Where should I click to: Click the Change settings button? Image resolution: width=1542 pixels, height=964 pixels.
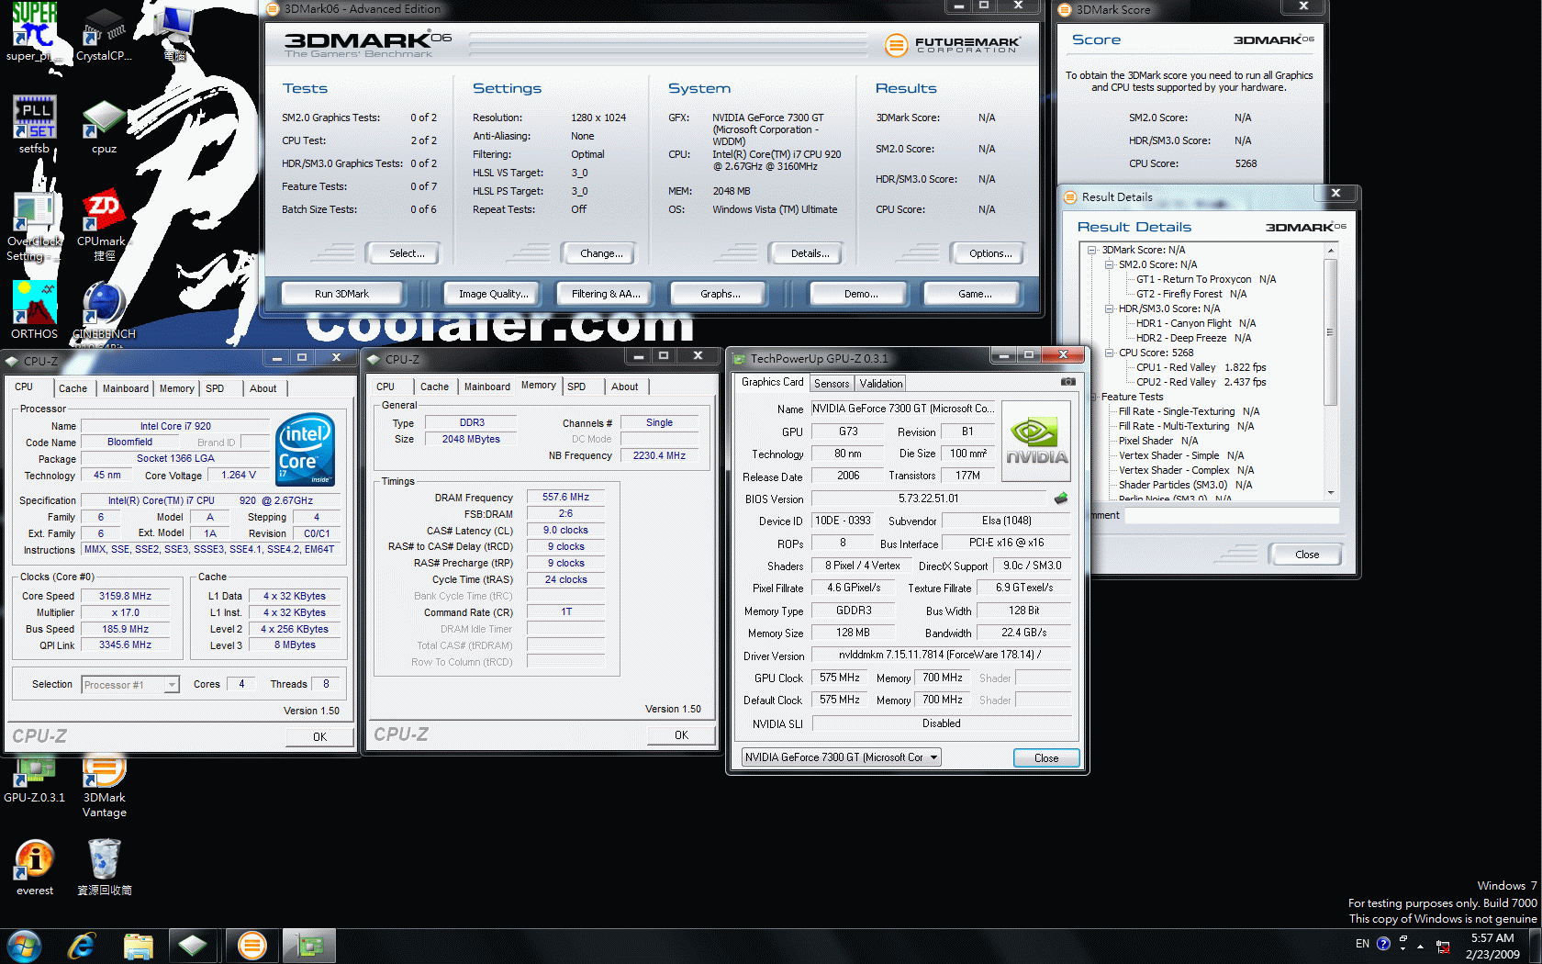[x=601, y=253]
